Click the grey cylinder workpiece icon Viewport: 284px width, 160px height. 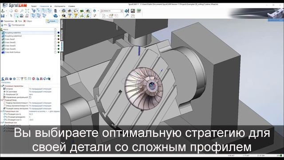[x=55, y=11]
